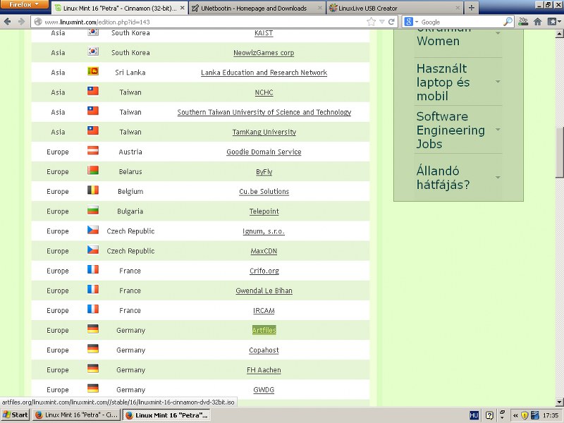Open the MaxCDN mirror link
This screenshot has height=423, width=564.
tap(264, 251)
